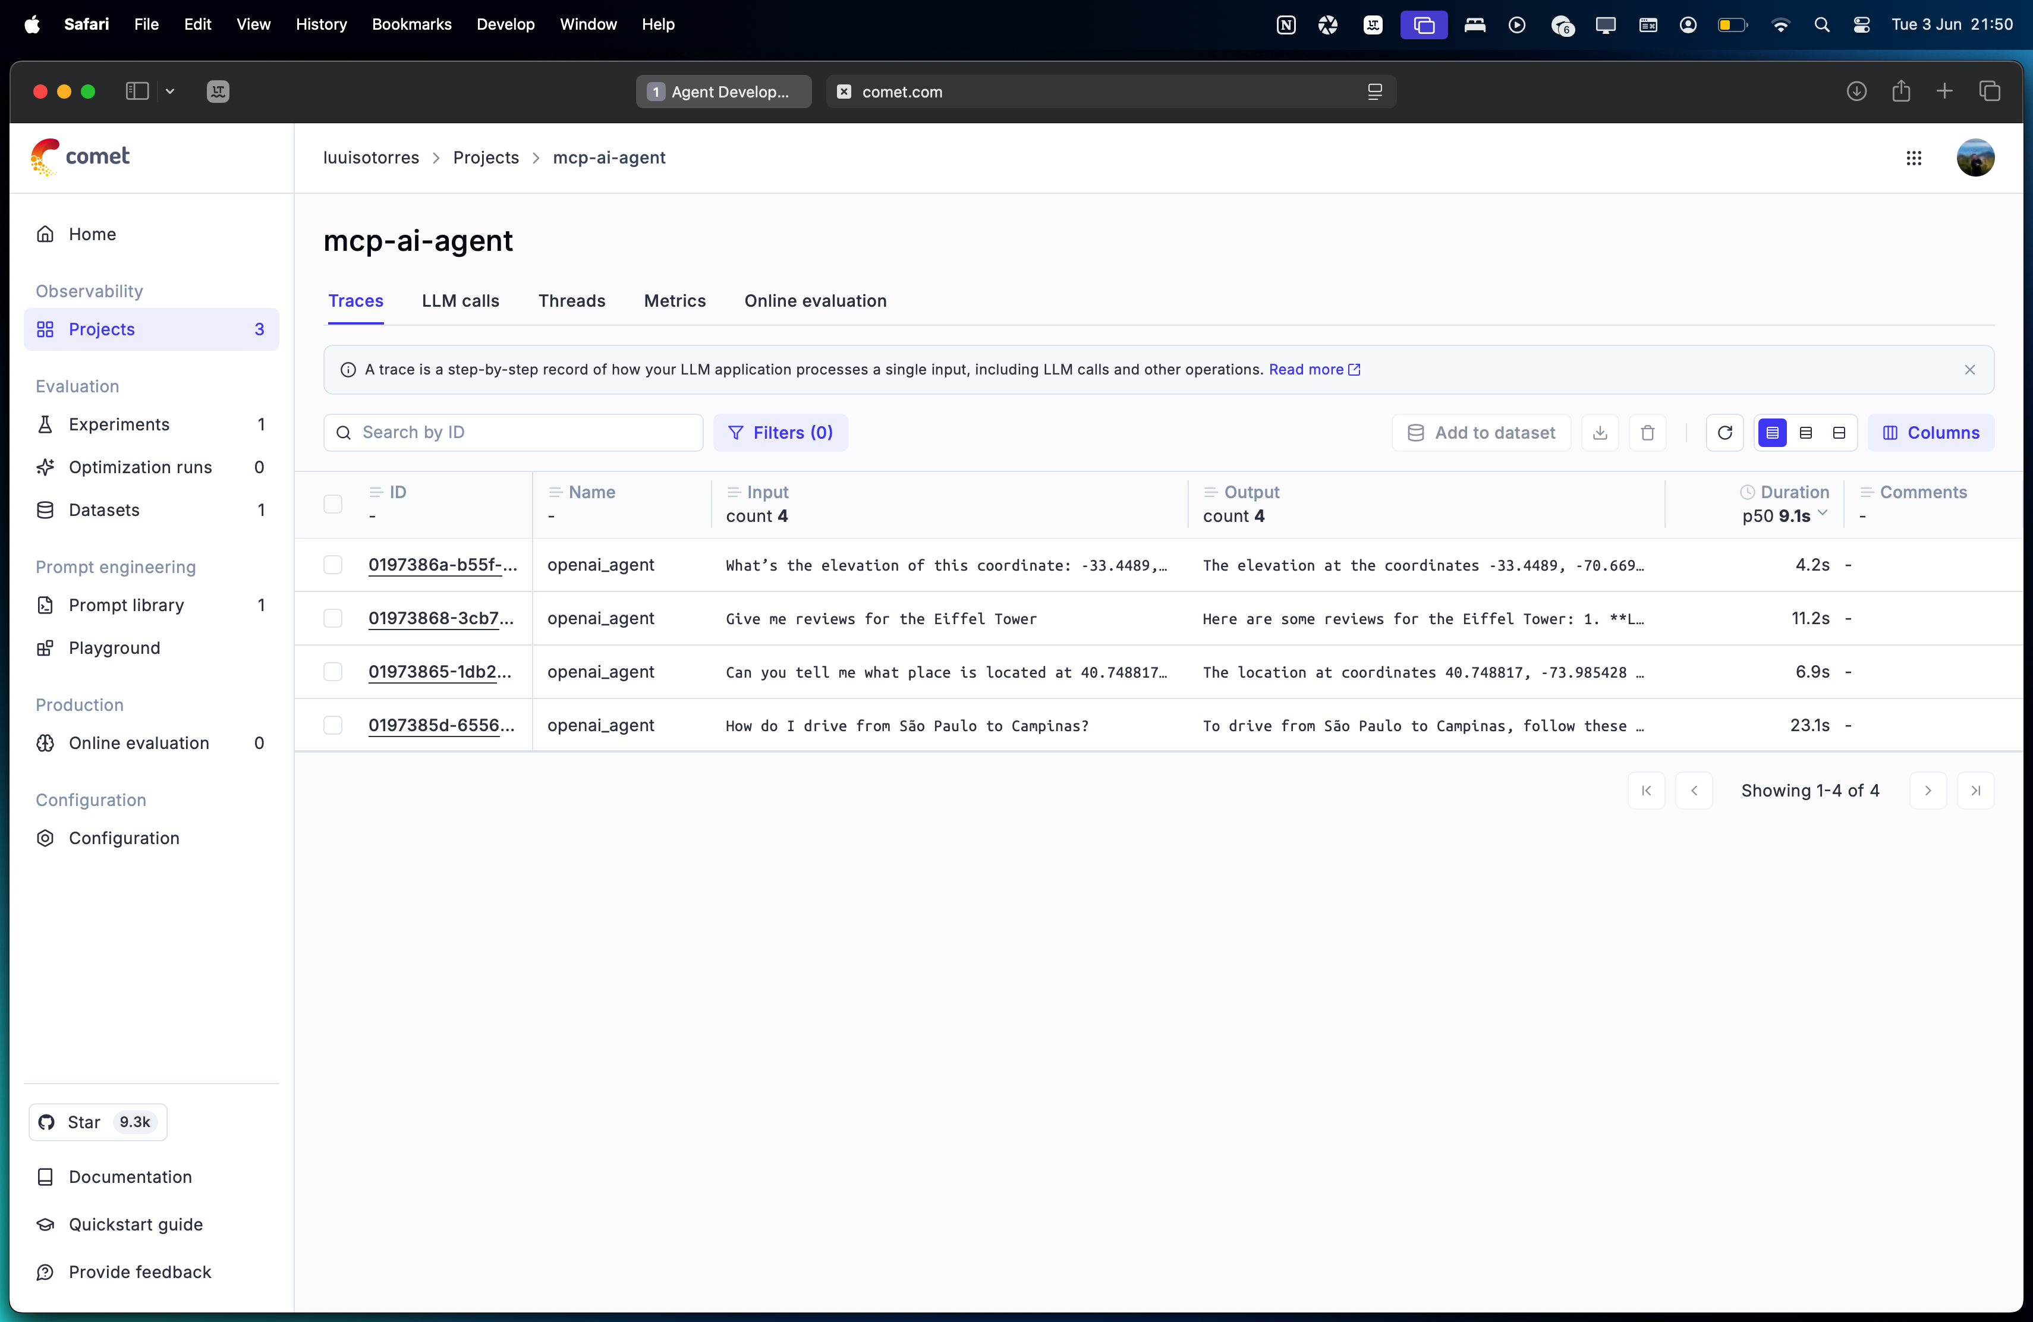Click the refresh traces icon
This screenshot has width=2033, height=1322.
(1724, 433)
